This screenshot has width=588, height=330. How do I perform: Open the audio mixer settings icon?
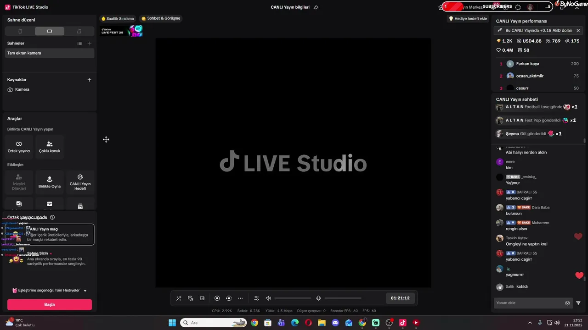click(x=257, y=298)
